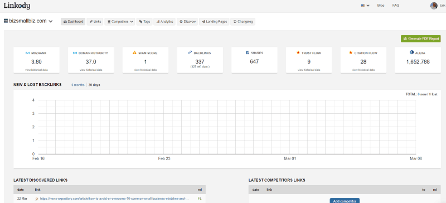Switch chart to 6 months view
The height and width of the screenshot is (203, 446).
point(77,85)
